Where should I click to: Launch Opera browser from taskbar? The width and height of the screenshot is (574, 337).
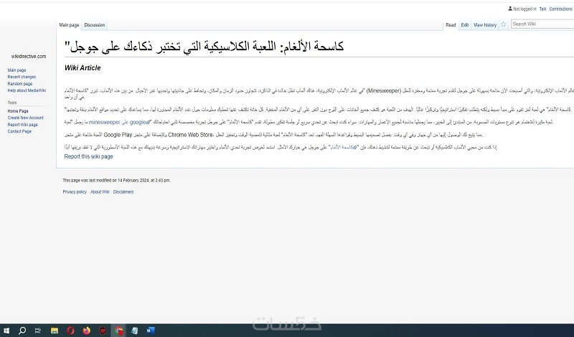[x=70, y=331]
